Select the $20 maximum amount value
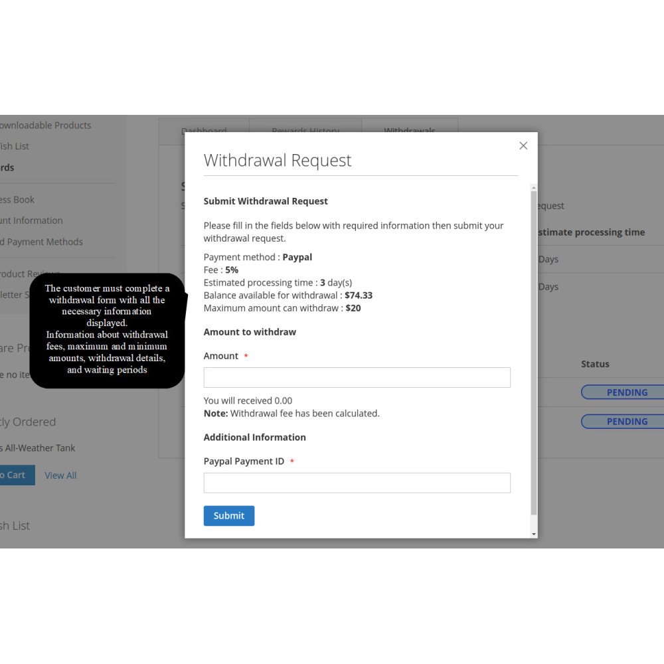The image size is (664, 664). (x=353, y=308)
